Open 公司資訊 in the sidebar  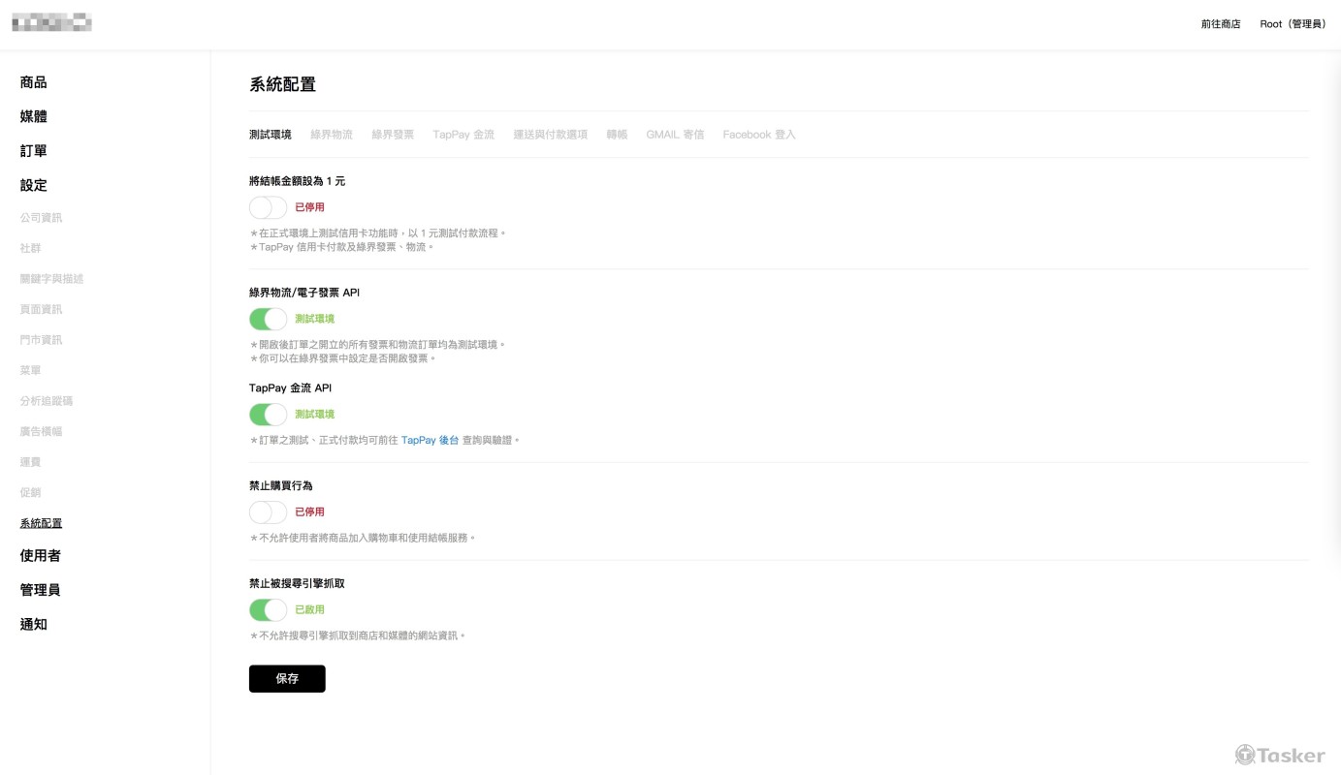(41, 218)
